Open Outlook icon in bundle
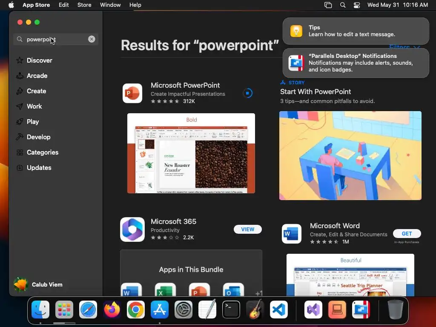Screen dimensions: 436x327 coord(233,290)
